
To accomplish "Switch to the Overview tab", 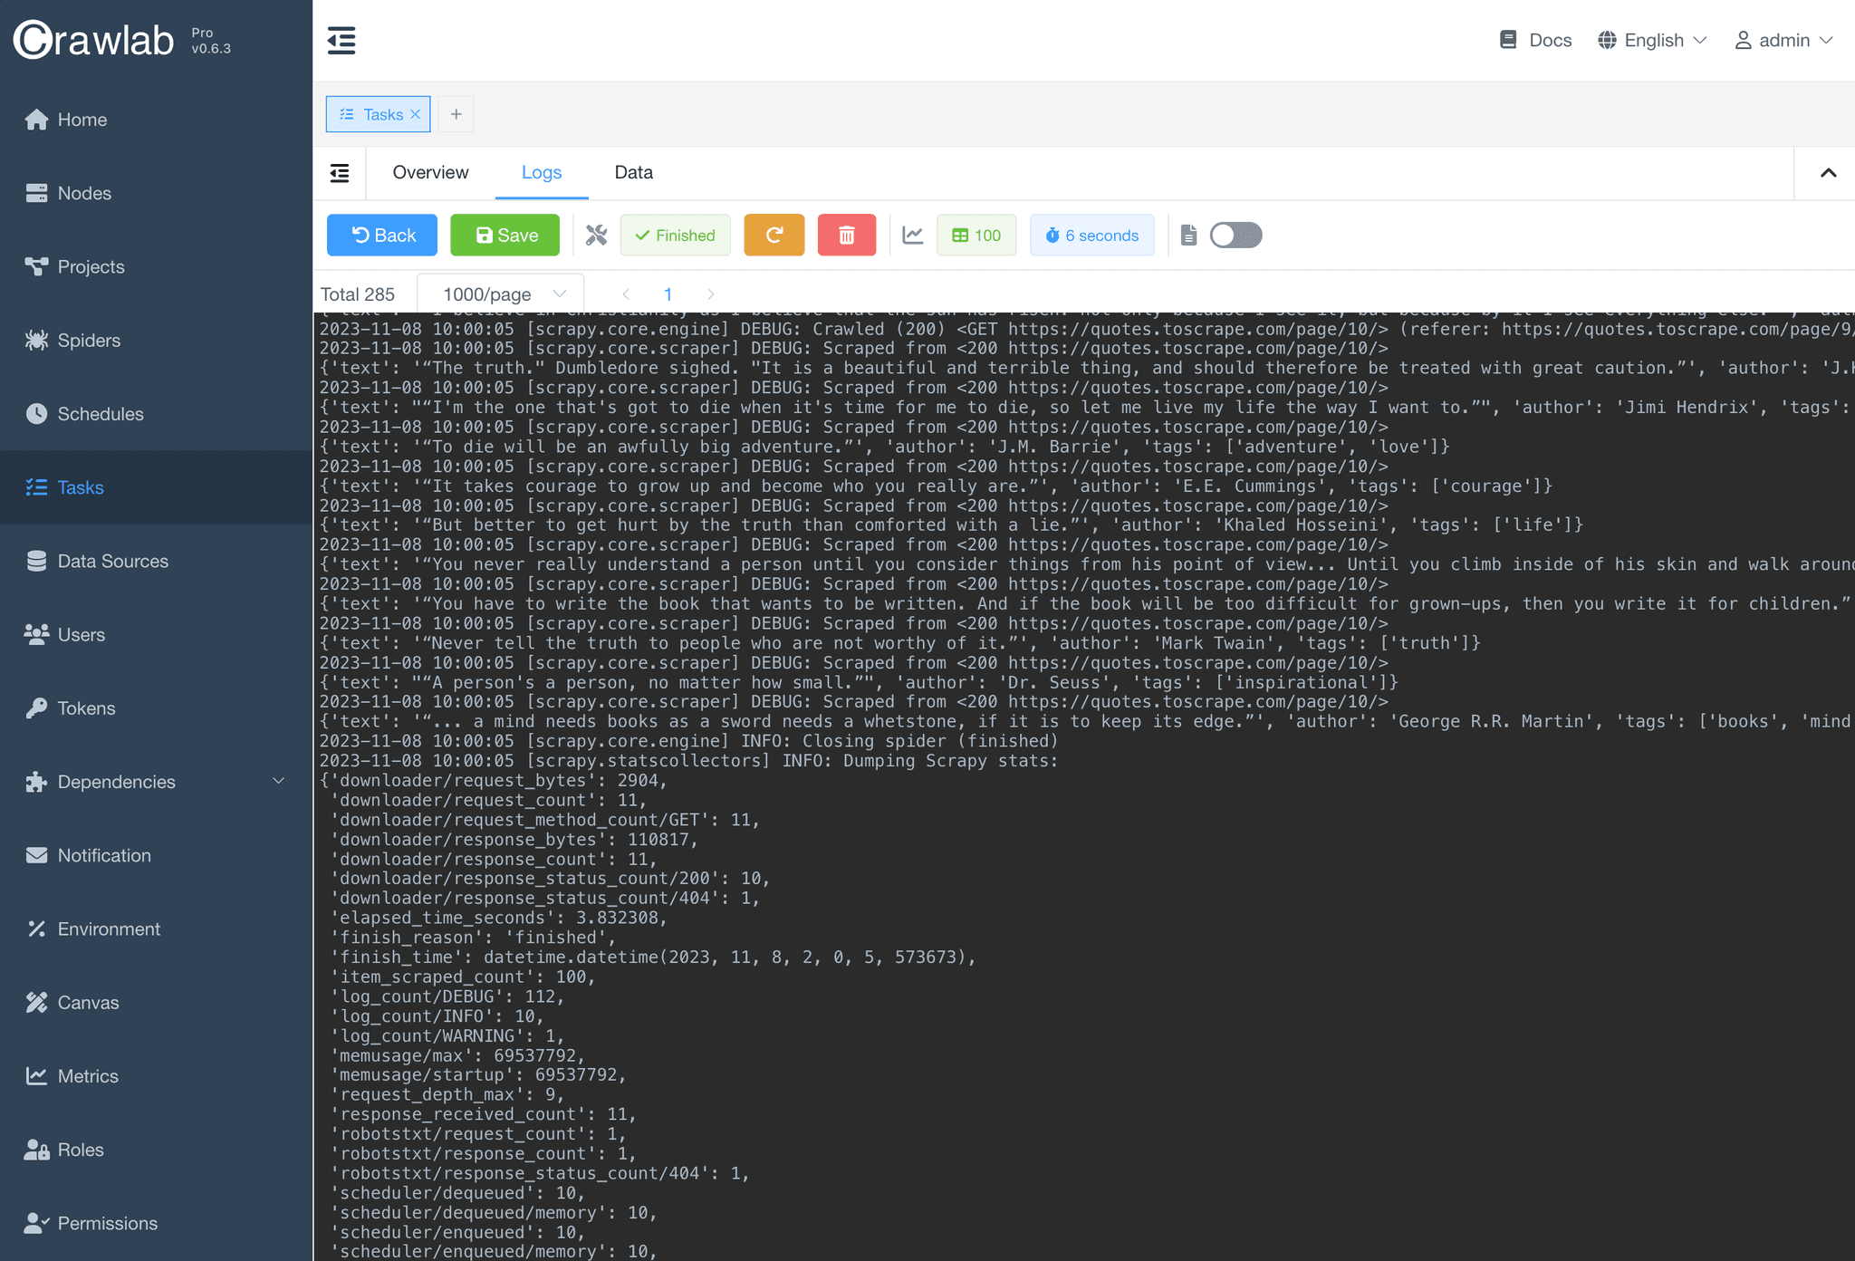I will (x=430, y=172).
